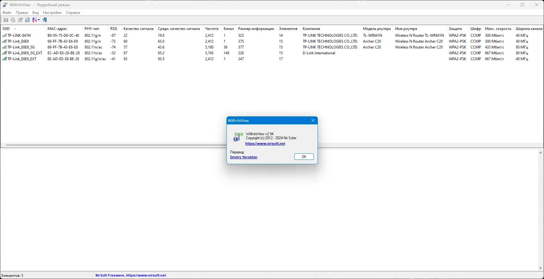Sort by the Имя роутера column header
The height and width of the screenshot is (279, 544).
tap(420, 29)
